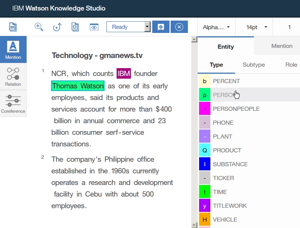Image resolution: width=300 pixels, height=228 pixels.
Task: Click the highlighted IBM mention
Action: pos(124,73)
